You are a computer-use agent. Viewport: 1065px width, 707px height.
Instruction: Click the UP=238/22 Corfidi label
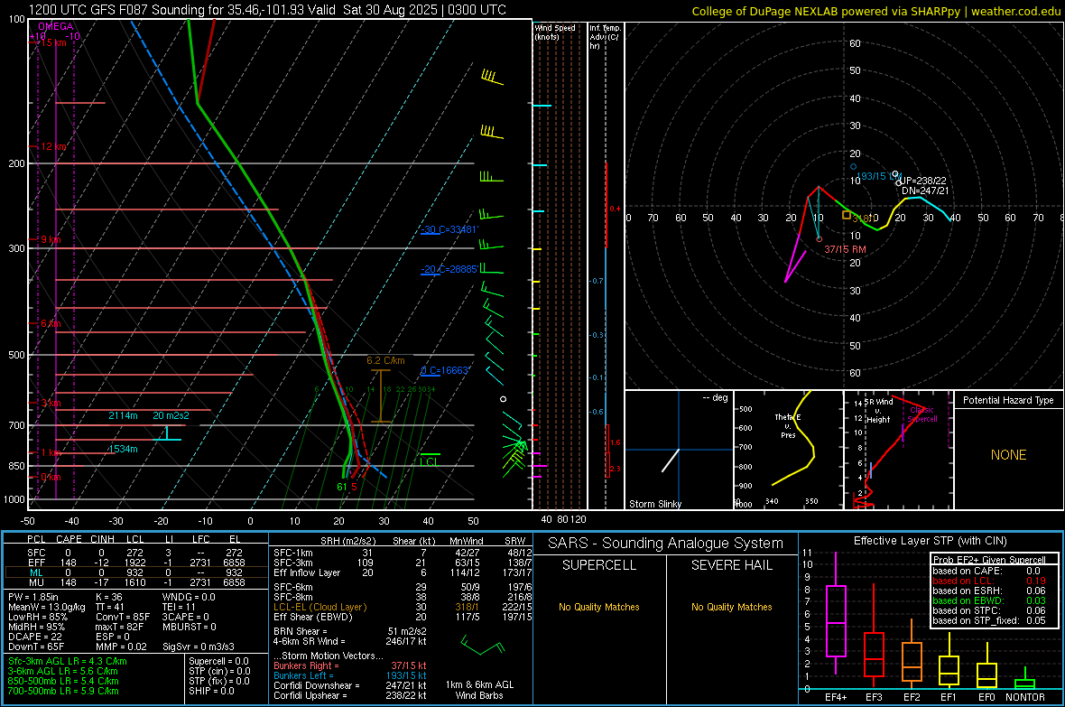[922, 181]
